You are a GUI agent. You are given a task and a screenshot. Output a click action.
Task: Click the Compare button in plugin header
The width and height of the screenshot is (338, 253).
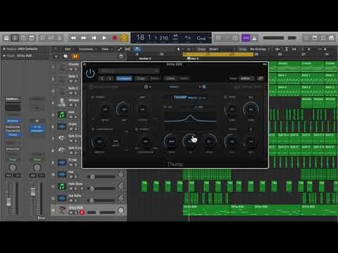[124, 78]
